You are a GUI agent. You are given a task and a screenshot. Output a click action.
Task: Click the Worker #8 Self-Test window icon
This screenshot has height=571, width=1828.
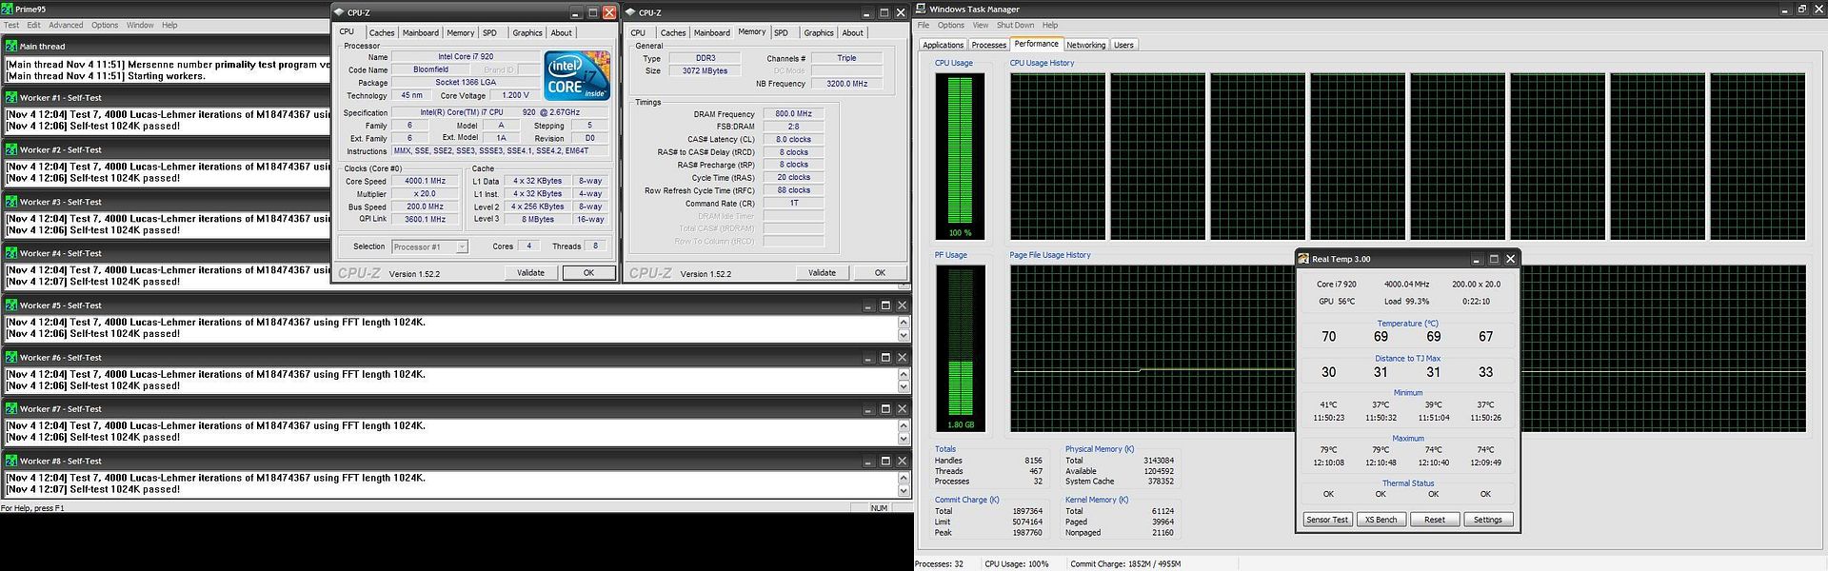(x=11, y=461)
